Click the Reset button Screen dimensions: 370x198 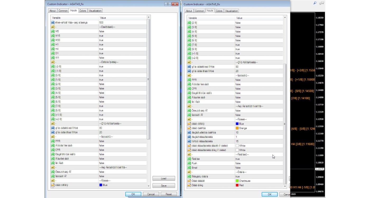pyautogui.click(x=168, y=194)
